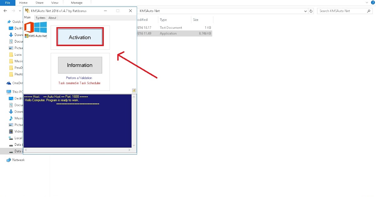Go back with the Explorer back arrow
Viewport: 376px width, 197px height.
[x=5, y=11]
